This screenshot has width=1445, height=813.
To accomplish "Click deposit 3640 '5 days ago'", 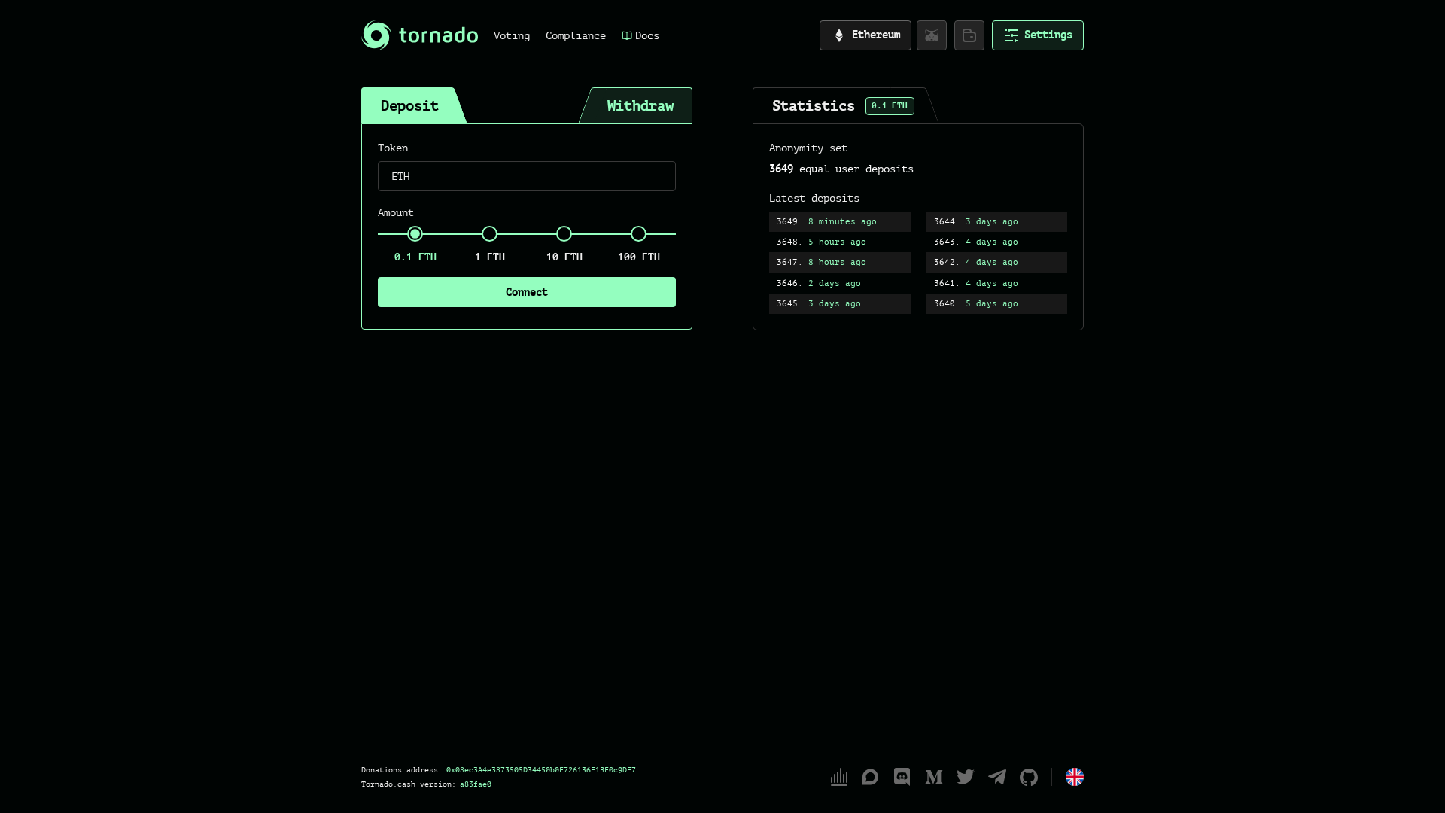I will (x=996, y=303).
